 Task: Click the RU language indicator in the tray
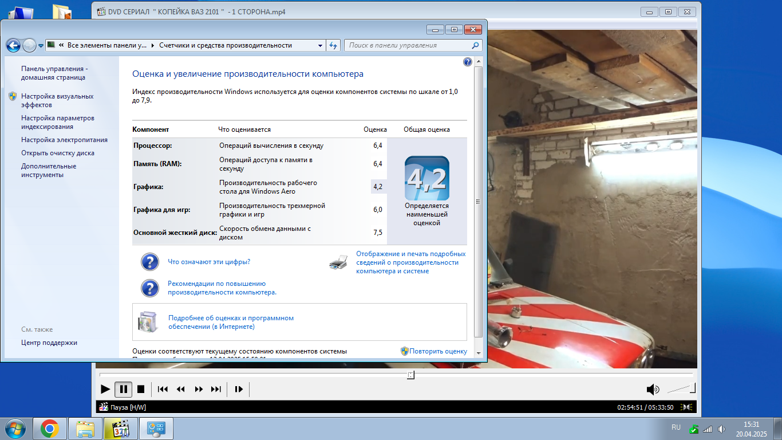pos(676,427)
